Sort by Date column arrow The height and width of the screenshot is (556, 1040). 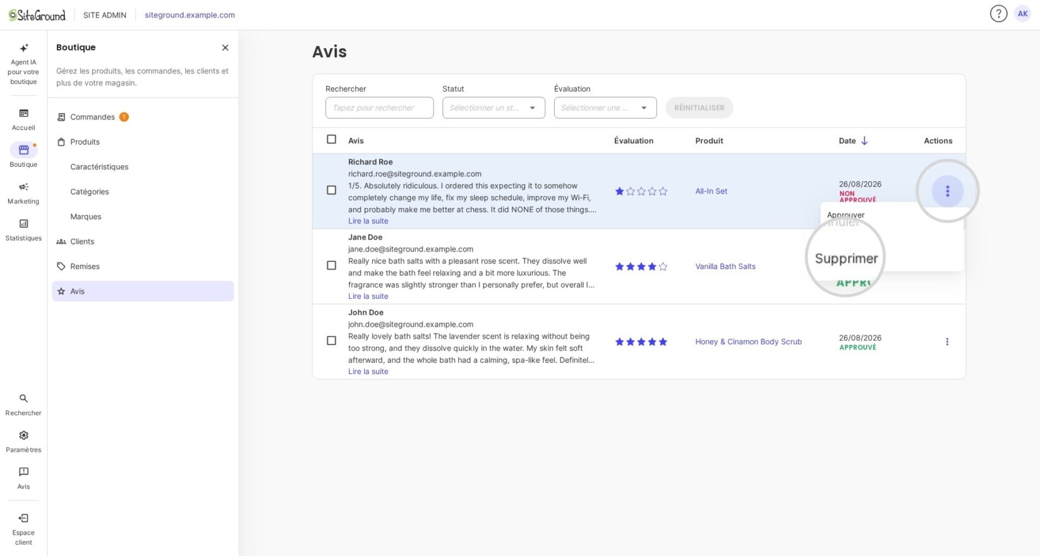tap(864, 141)
